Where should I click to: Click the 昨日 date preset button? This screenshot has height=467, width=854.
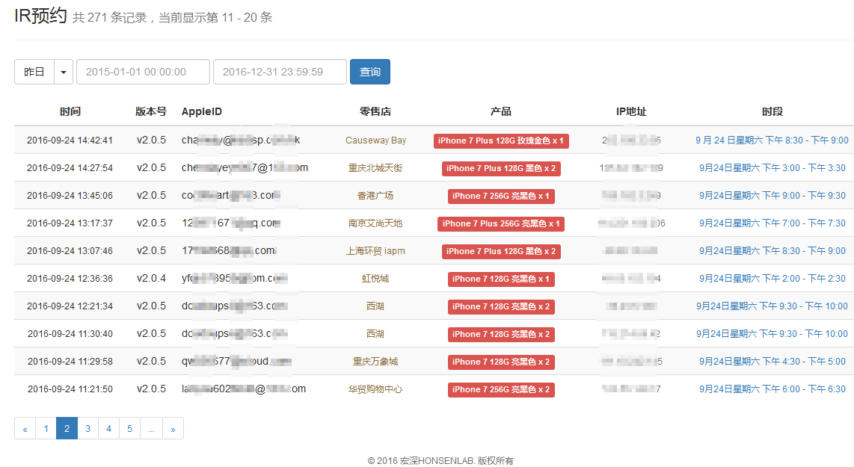click(34, 72)
